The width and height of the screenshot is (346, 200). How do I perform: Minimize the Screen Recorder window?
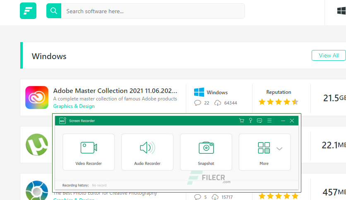point(283,121)
